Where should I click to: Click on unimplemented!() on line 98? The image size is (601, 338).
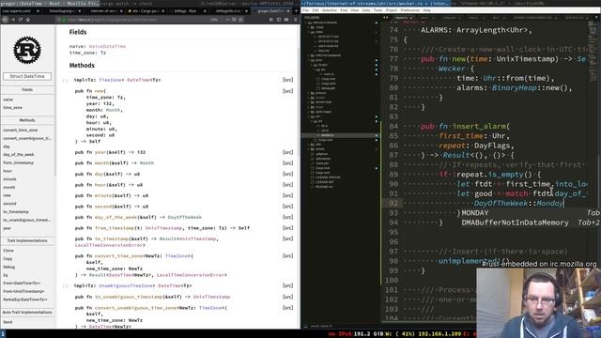473,261
